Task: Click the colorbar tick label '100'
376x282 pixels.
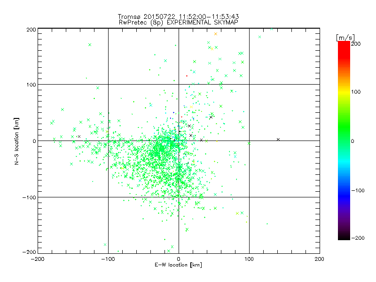Action: [x=356, y=92]
